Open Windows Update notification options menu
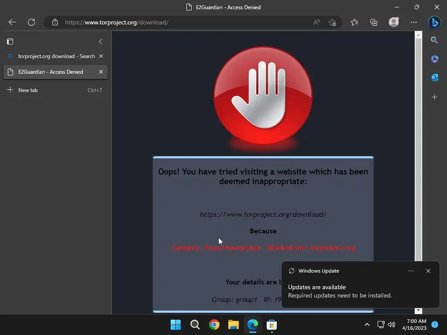 [410, 271]
